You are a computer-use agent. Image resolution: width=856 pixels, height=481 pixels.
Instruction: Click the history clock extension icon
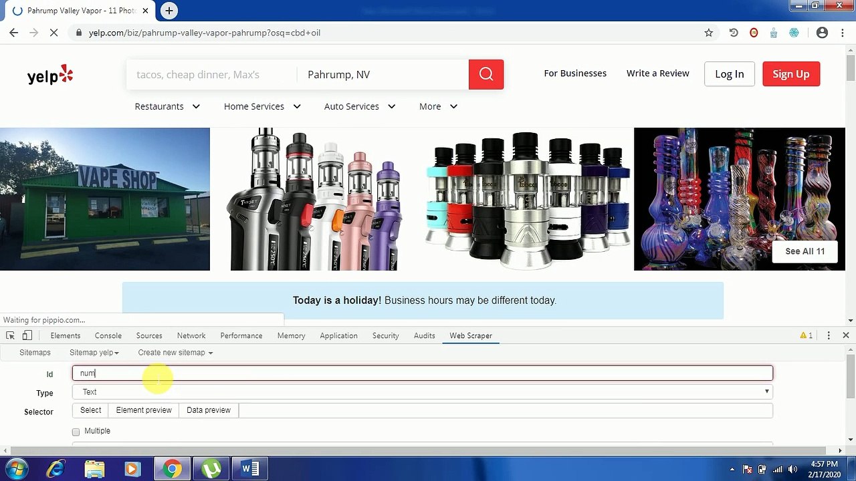(x=734, y=33)
